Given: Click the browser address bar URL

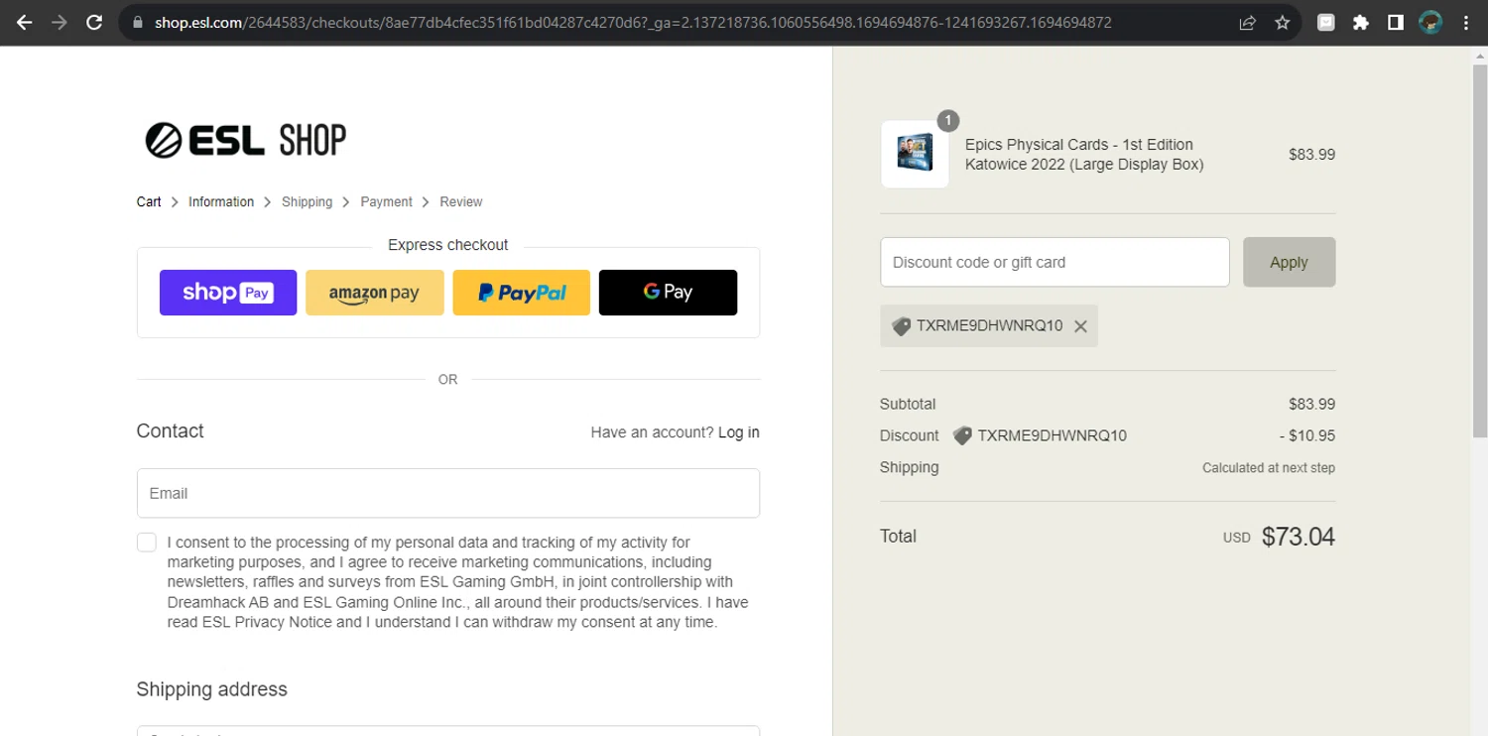Looking at the screenshot, I should (633, 22).
